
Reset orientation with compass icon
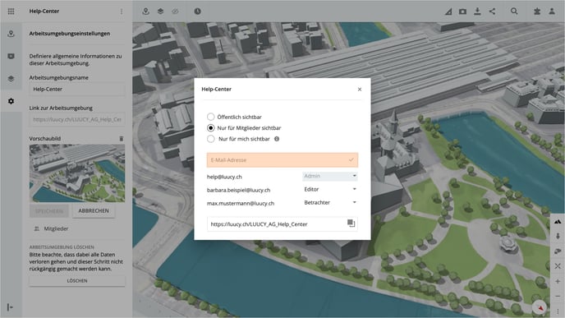(540, 307)
